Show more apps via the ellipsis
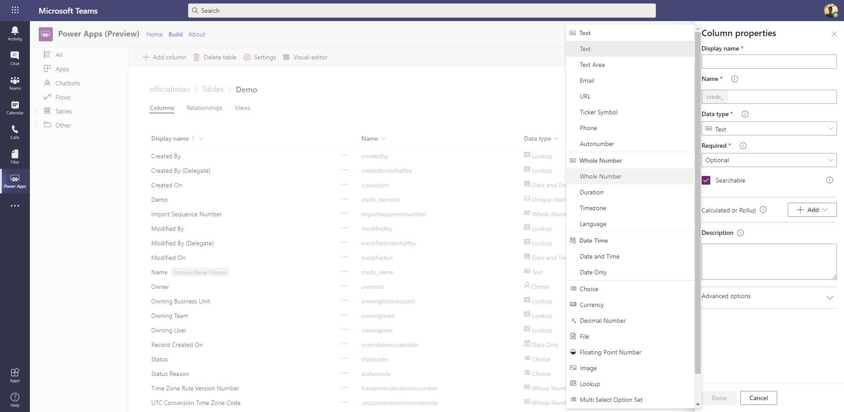 click(x=15, y=206)
